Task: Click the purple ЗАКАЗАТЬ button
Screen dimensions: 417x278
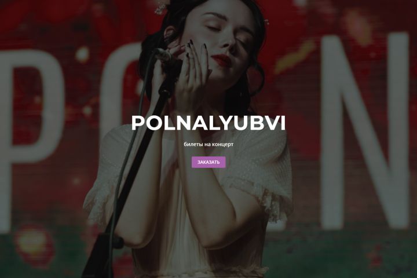Action: pyautogui.click(x=209, y=162)
